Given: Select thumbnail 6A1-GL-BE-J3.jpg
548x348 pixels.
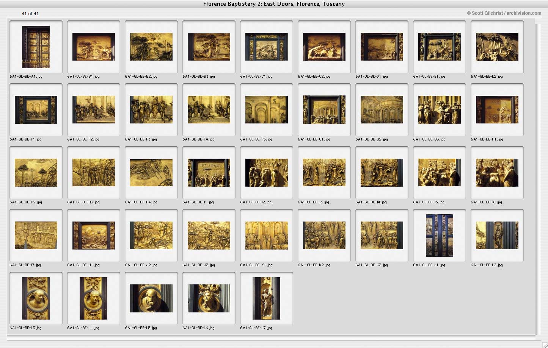Looking at the screenshot, I should point(209,236).
